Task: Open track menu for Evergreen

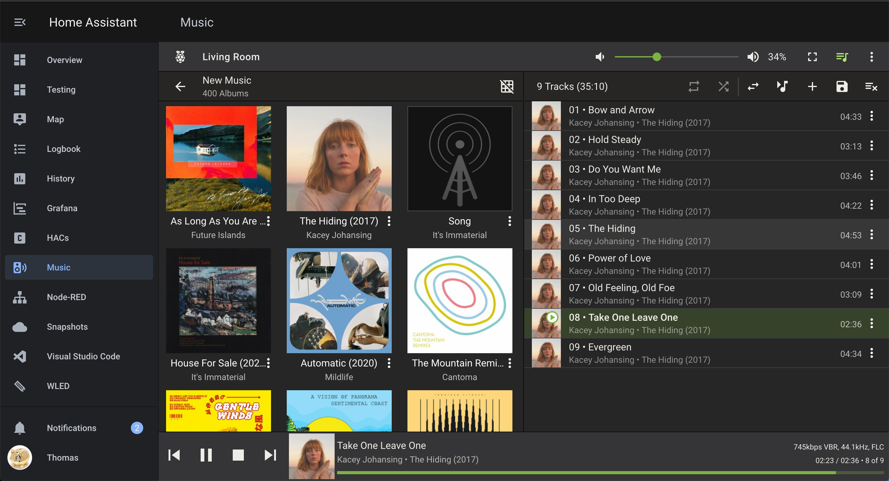Action: (x=872, y=353)
